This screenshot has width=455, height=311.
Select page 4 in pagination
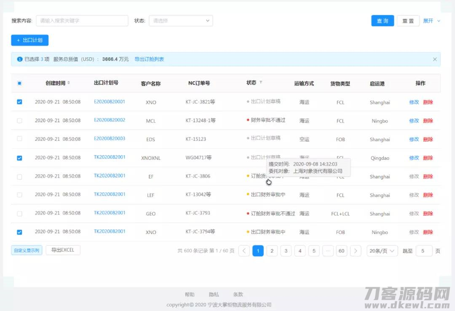pyautogui.click(x=300, y=251)
